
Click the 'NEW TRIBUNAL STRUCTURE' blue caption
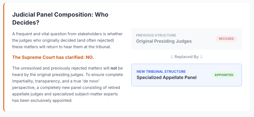(161, 72)
